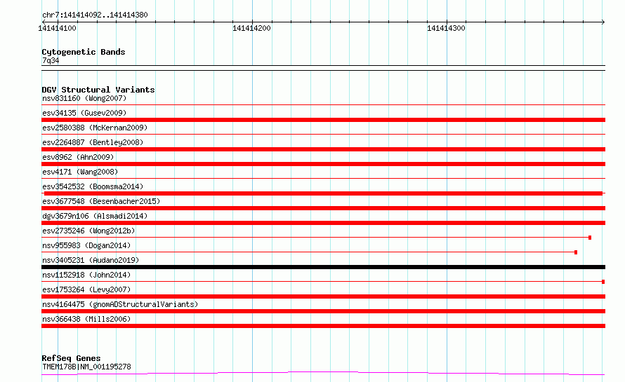Select variant esv3542532 (Boomsma2014)
This screenshot has width=625, height=382.
coord(93,186)
